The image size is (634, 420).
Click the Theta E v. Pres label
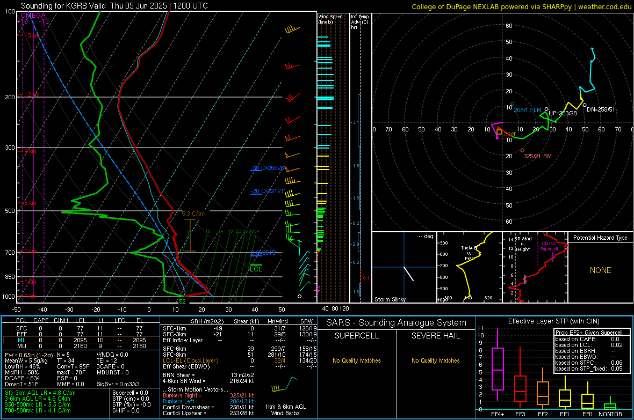click(469, 253)
